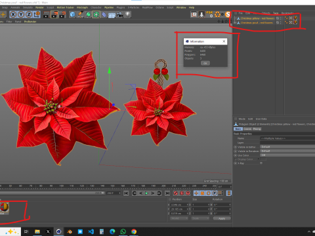Toggle the Autokeying red button
The height and width of the screenshot is (236, 315).
point(182,193)
